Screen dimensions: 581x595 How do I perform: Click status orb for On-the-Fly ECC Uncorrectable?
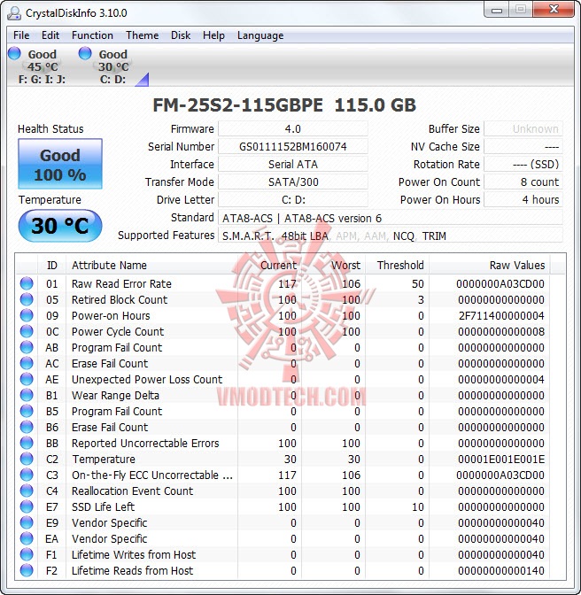coord(27,475)
